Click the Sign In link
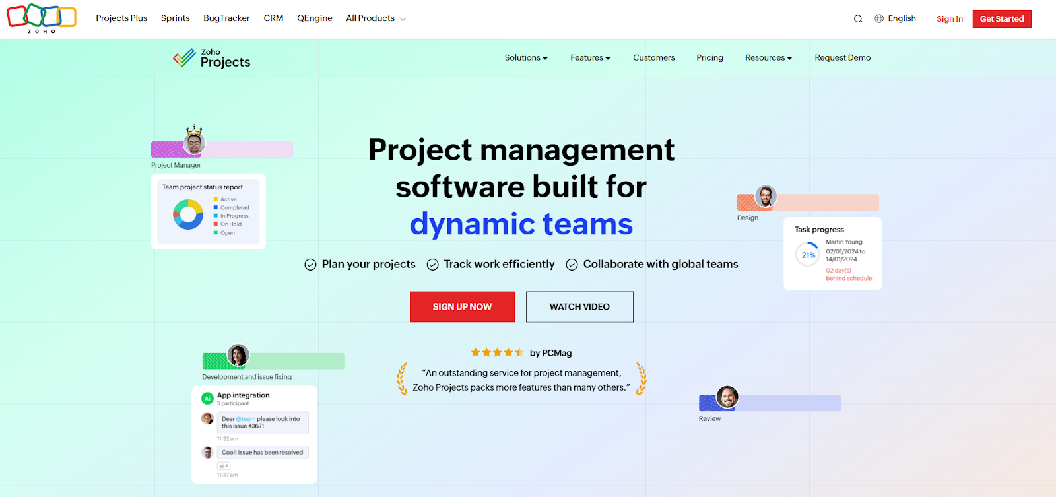Image resolution: width=1056 pixels, height=497 pixels. [x=949, y=19]
